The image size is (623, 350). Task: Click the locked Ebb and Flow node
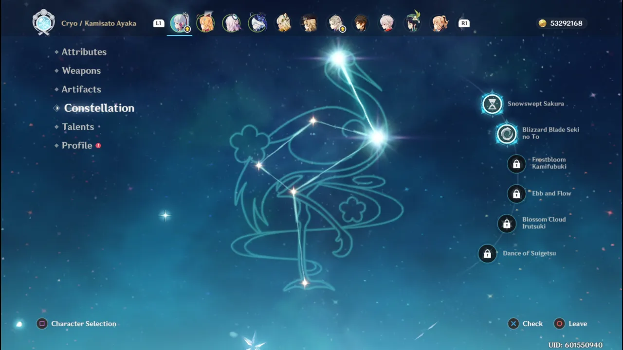[x=516, y=194]
